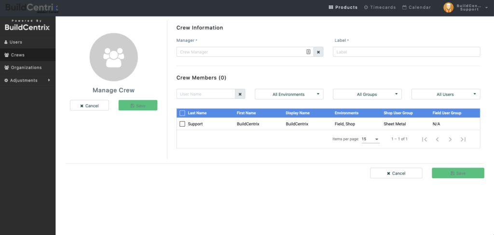Open the All Groups dropdown
The image size is (494, 235).
point(367,94)
